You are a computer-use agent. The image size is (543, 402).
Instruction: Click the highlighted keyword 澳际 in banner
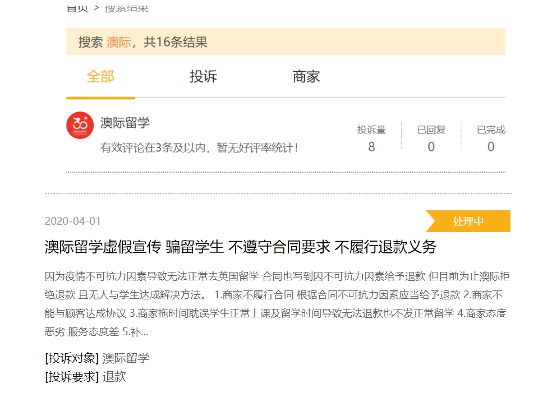pyautogui.click(x=118, y=42)
